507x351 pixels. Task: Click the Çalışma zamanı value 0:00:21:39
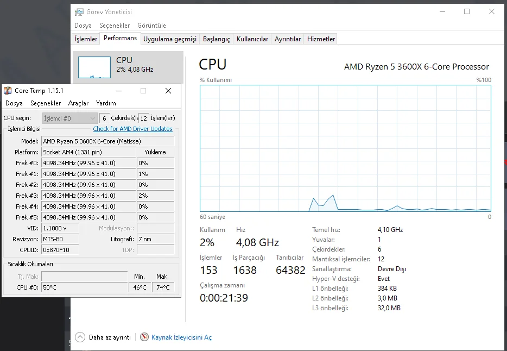pyautogui.click(x=224, y=298)
